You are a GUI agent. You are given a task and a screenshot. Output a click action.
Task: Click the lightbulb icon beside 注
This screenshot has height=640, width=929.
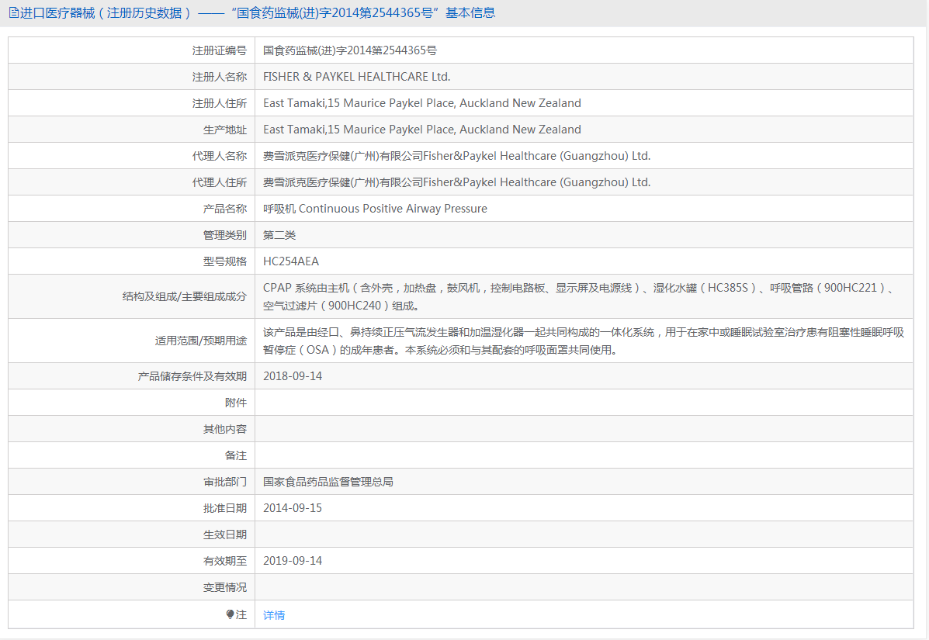pyautogui.click(x=230, y=614)
